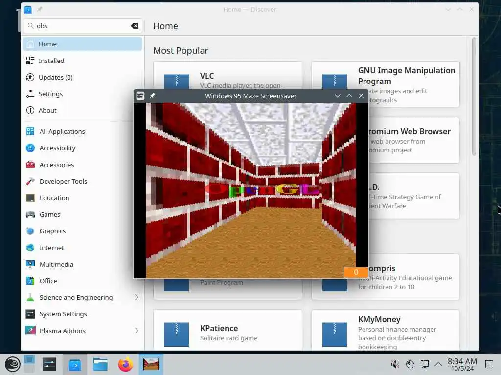Click the KPatience package icon
501x375 pixels.
point(176,334)
